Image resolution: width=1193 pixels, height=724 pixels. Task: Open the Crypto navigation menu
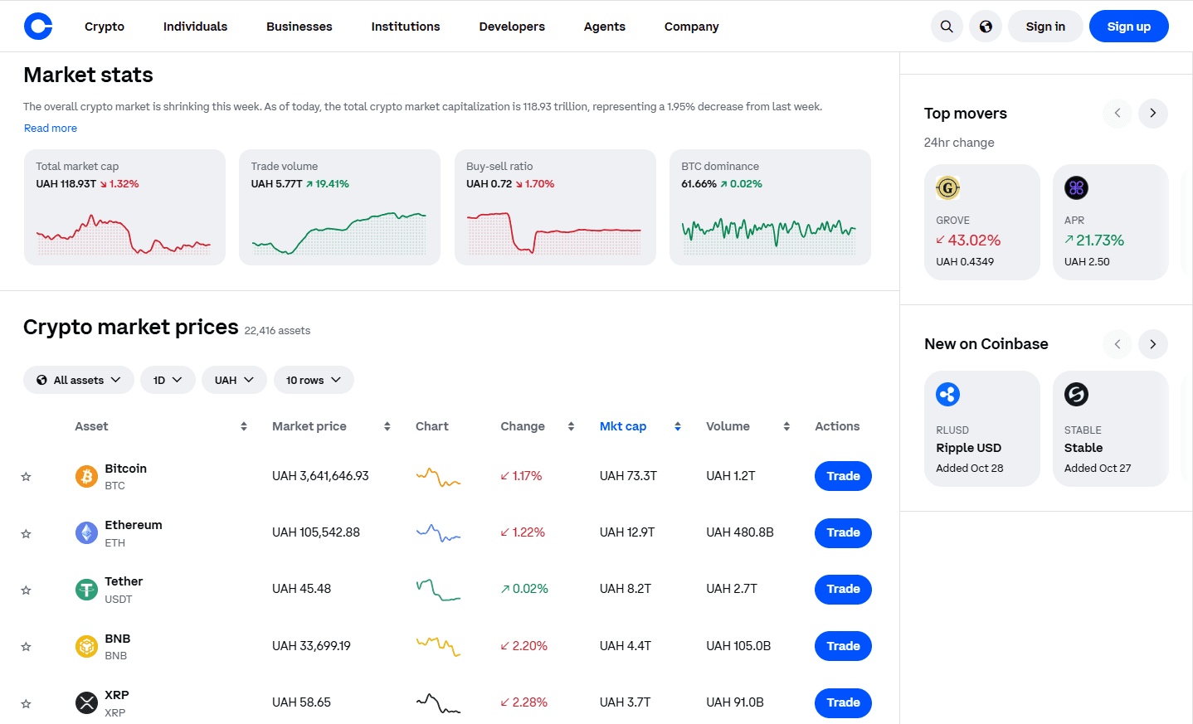click(105, 27)
